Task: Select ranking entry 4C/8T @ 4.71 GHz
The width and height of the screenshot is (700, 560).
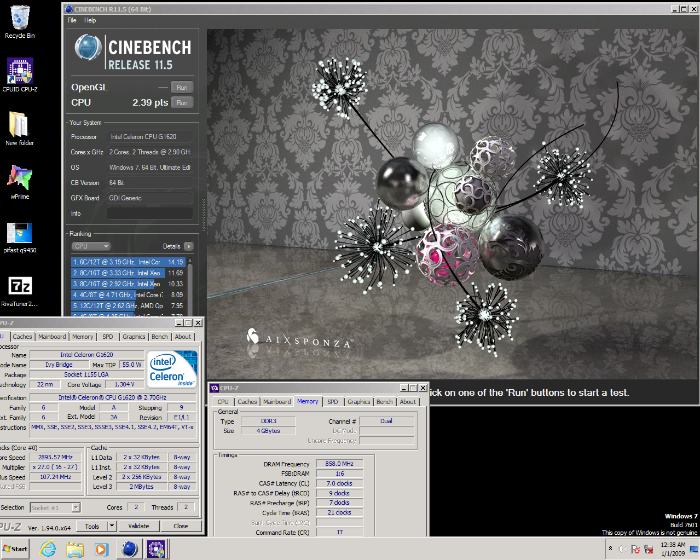Action: (129, 295)
